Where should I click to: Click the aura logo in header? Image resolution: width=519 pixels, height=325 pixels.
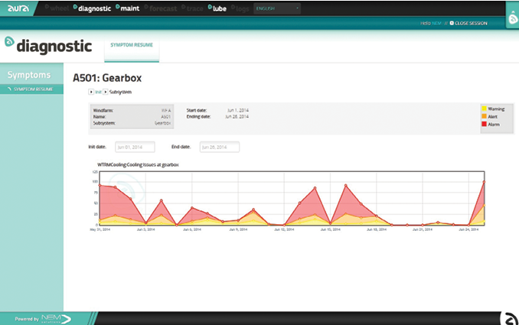point(18,8)
